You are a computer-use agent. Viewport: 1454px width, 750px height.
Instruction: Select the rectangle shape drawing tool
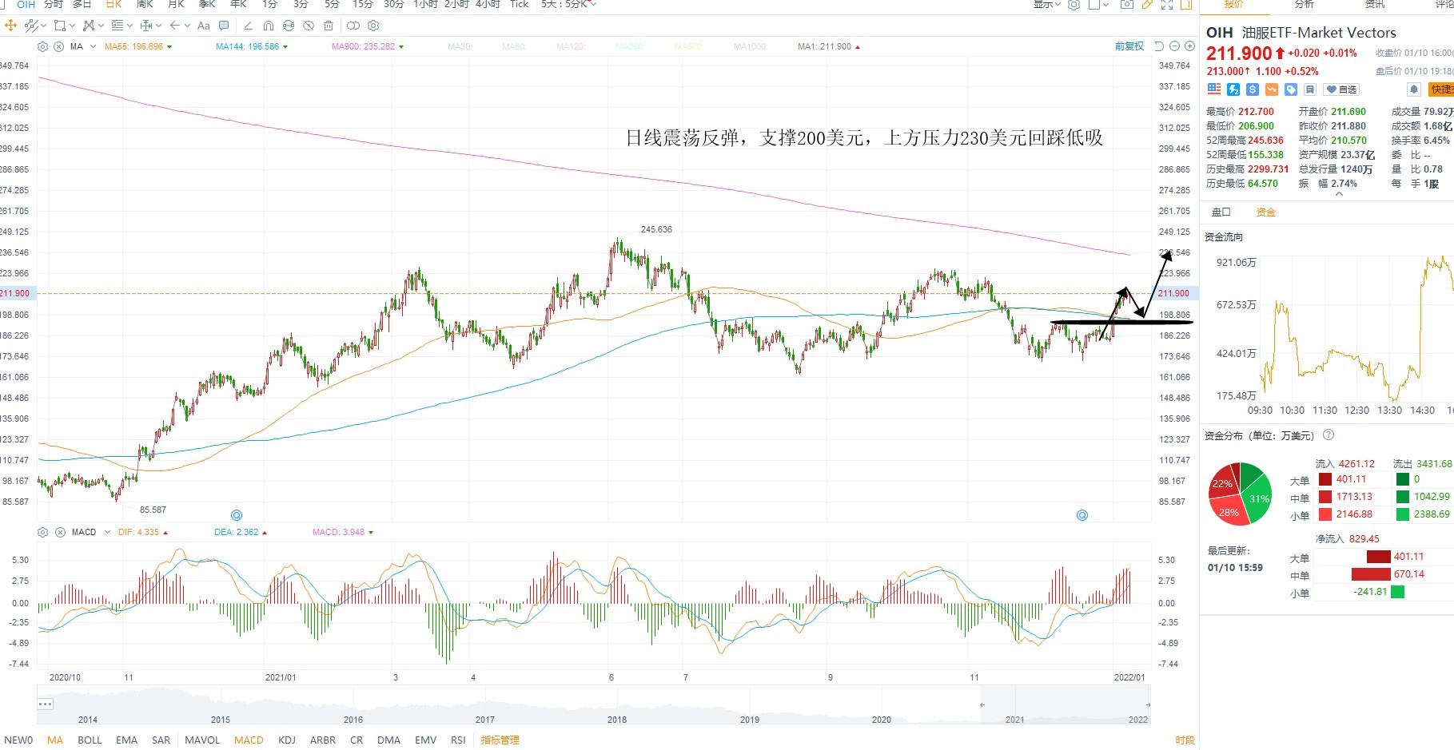pyautogui.click(x=60, y=26)
